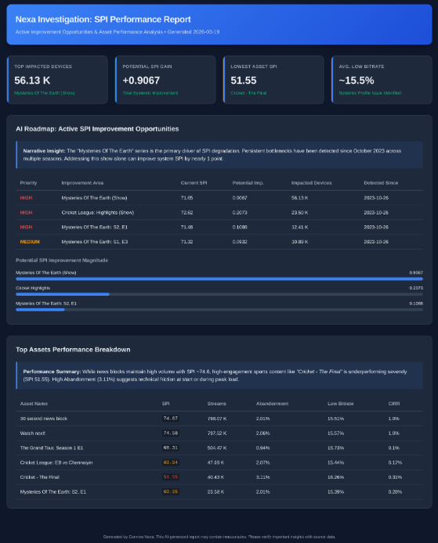The image size is (438, 543).
Task: Select The Grand Tour, Season 1 E1 row
Action: coord(219,448)
